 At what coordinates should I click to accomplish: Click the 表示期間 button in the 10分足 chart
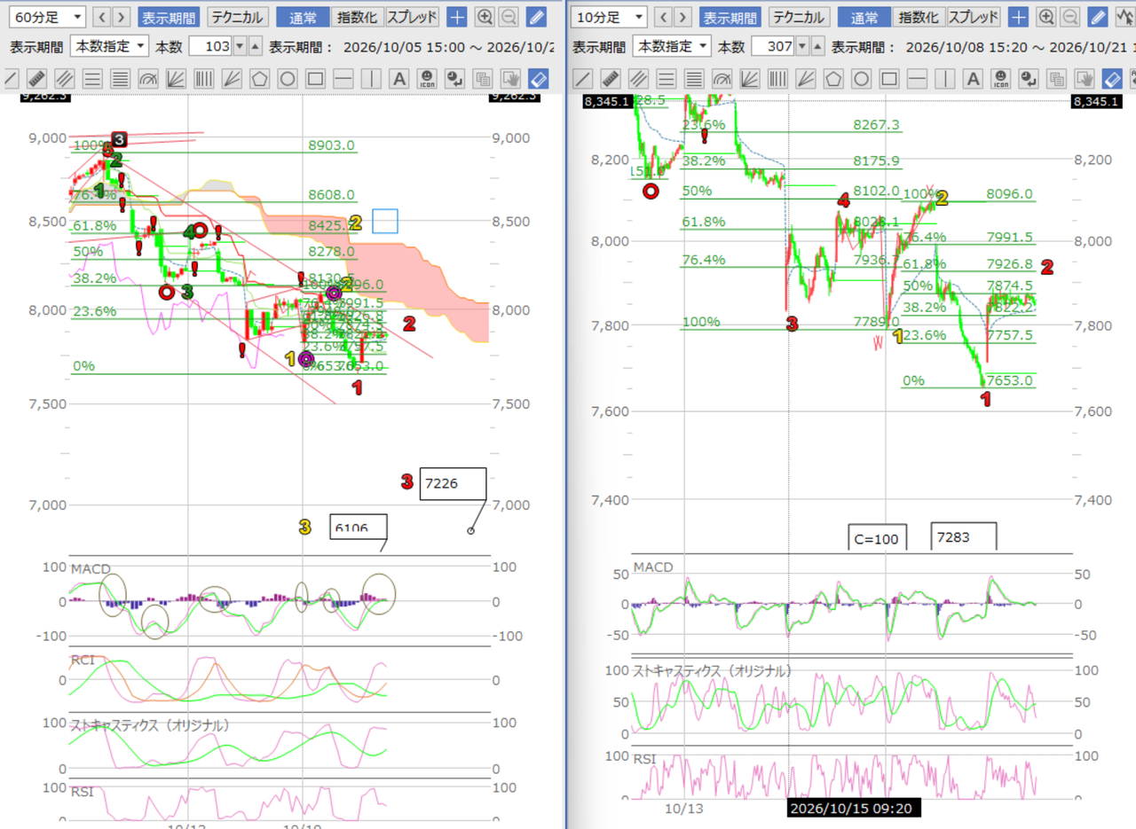click(x=730, y=17)
